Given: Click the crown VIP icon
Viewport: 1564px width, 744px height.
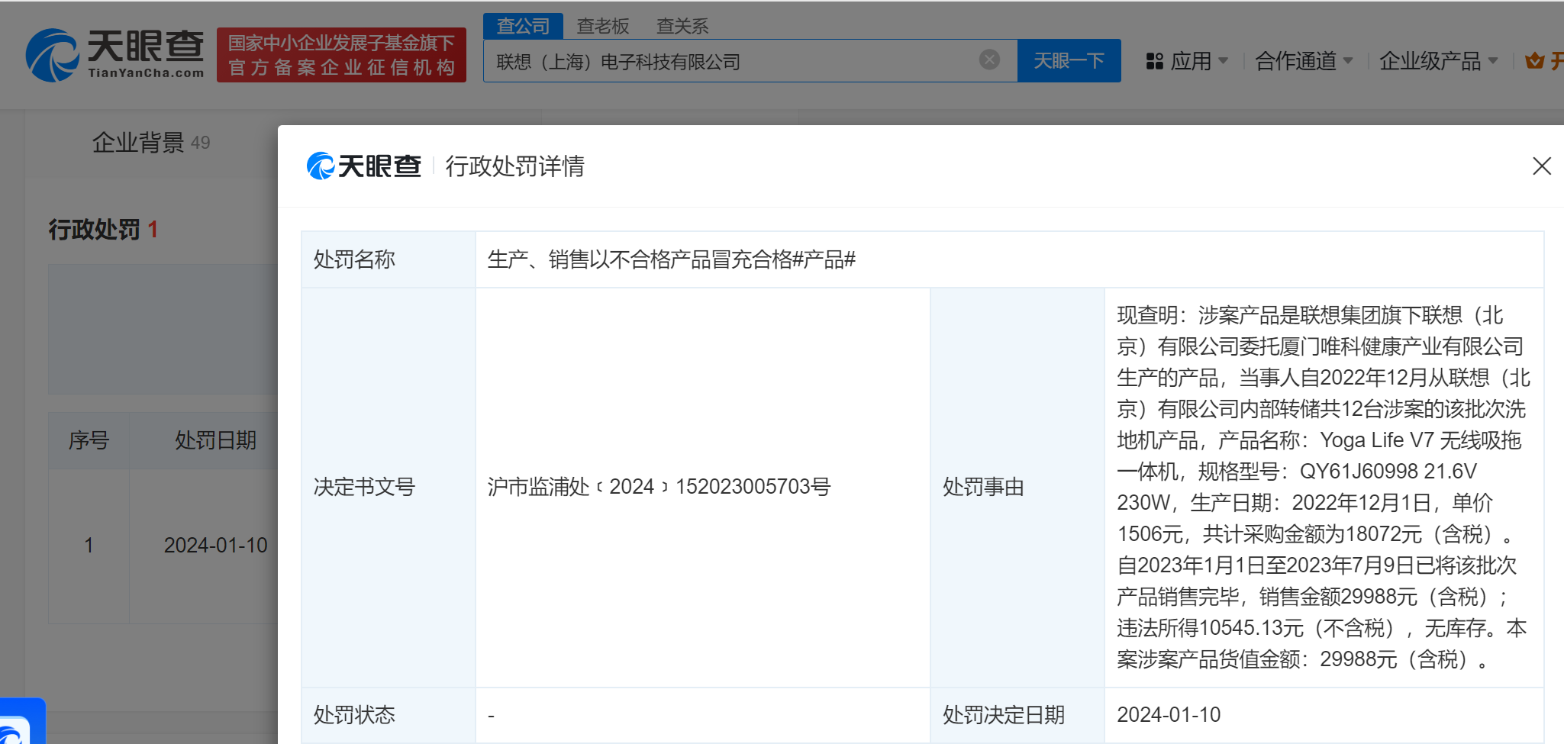Looking at the screenshot, I should pyautogui.click(x=1534, y=61).
